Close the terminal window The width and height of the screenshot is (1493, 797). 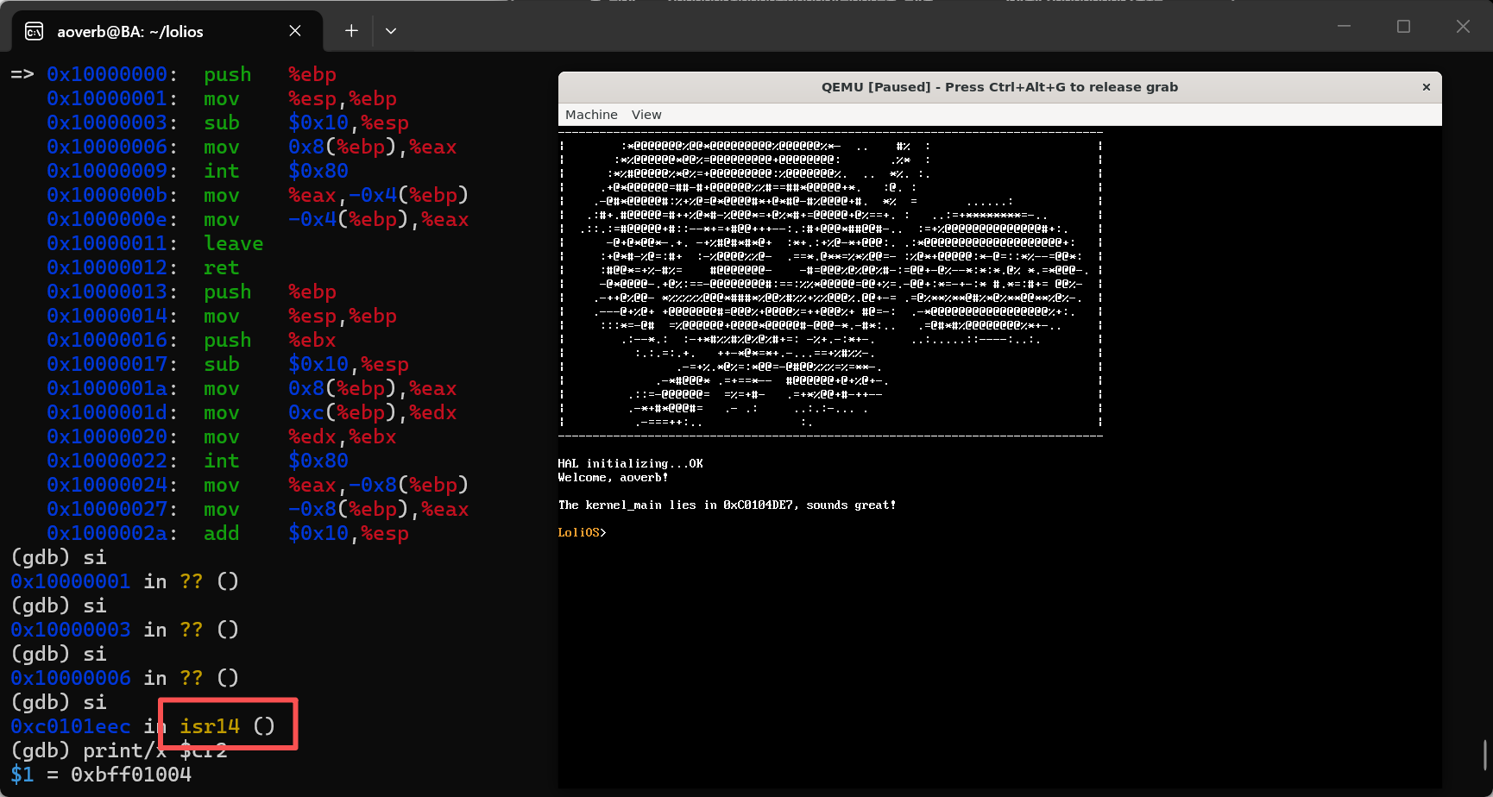(x=1463, y=27)
